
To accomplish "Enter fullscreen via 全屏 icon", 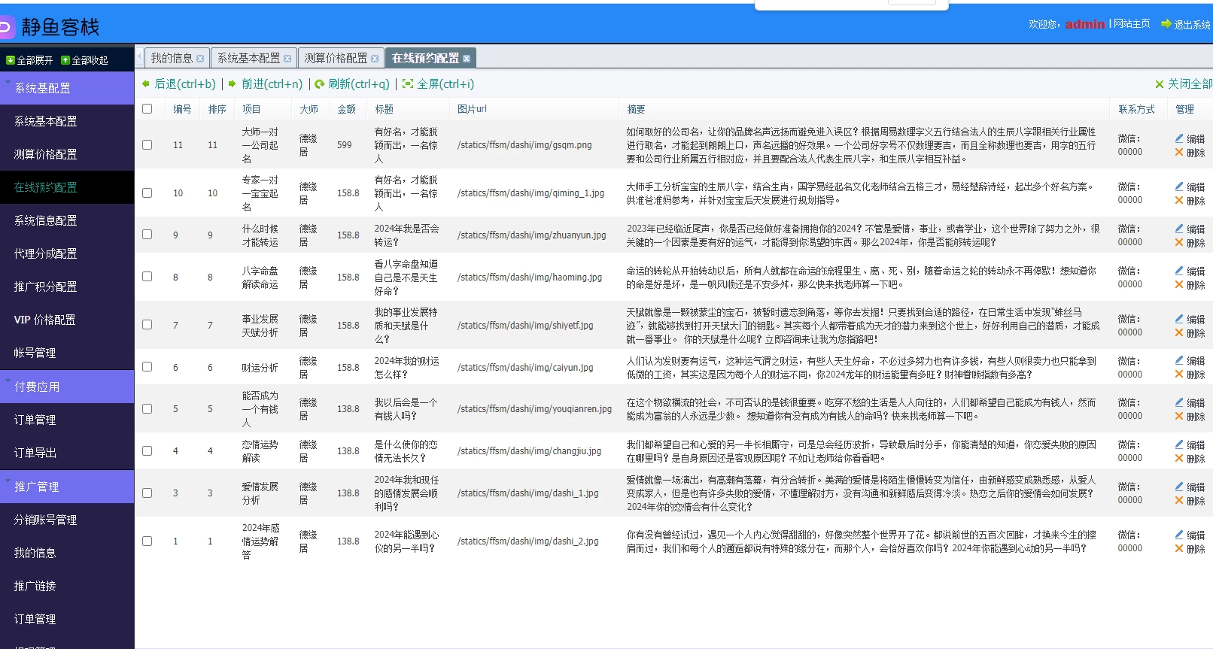I will 408,84.
